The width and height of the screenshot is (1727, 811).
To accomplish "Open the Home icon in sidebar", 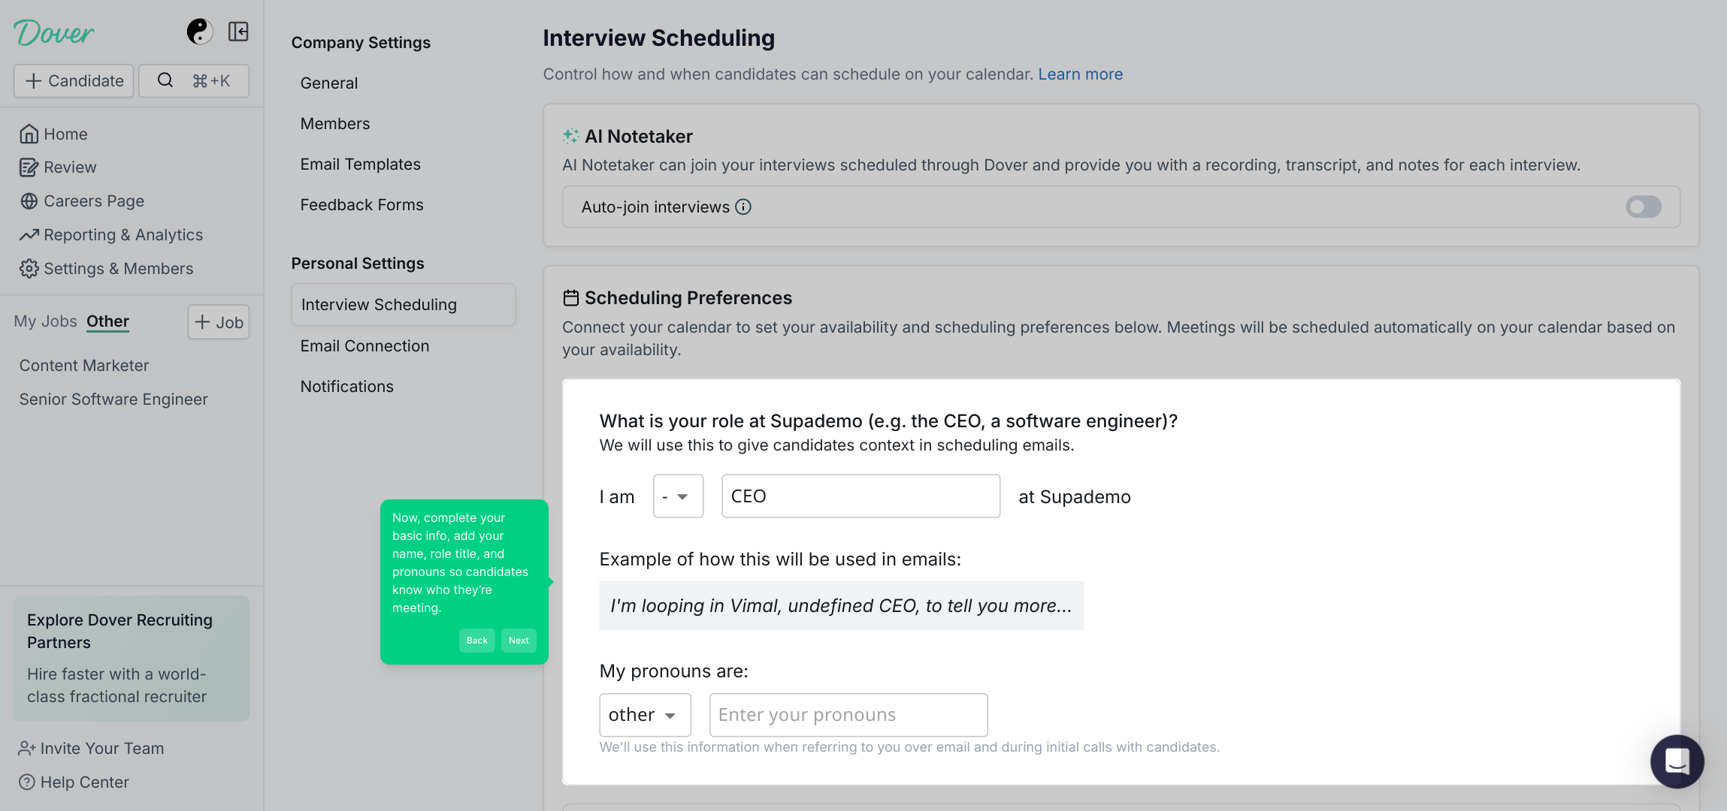I will click(29, 134).
